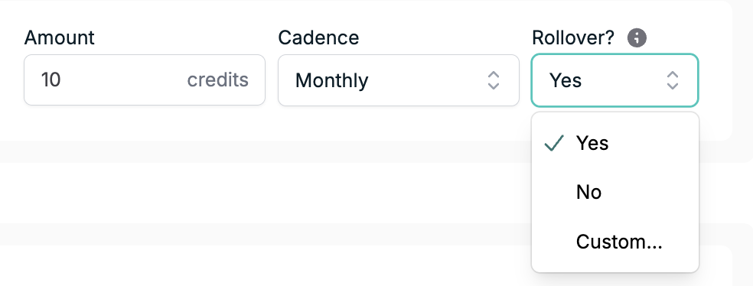Viewport: 753px width, 286px height.
Task: Click the value 10 in Amount field
Action: (x=51, y=80)
